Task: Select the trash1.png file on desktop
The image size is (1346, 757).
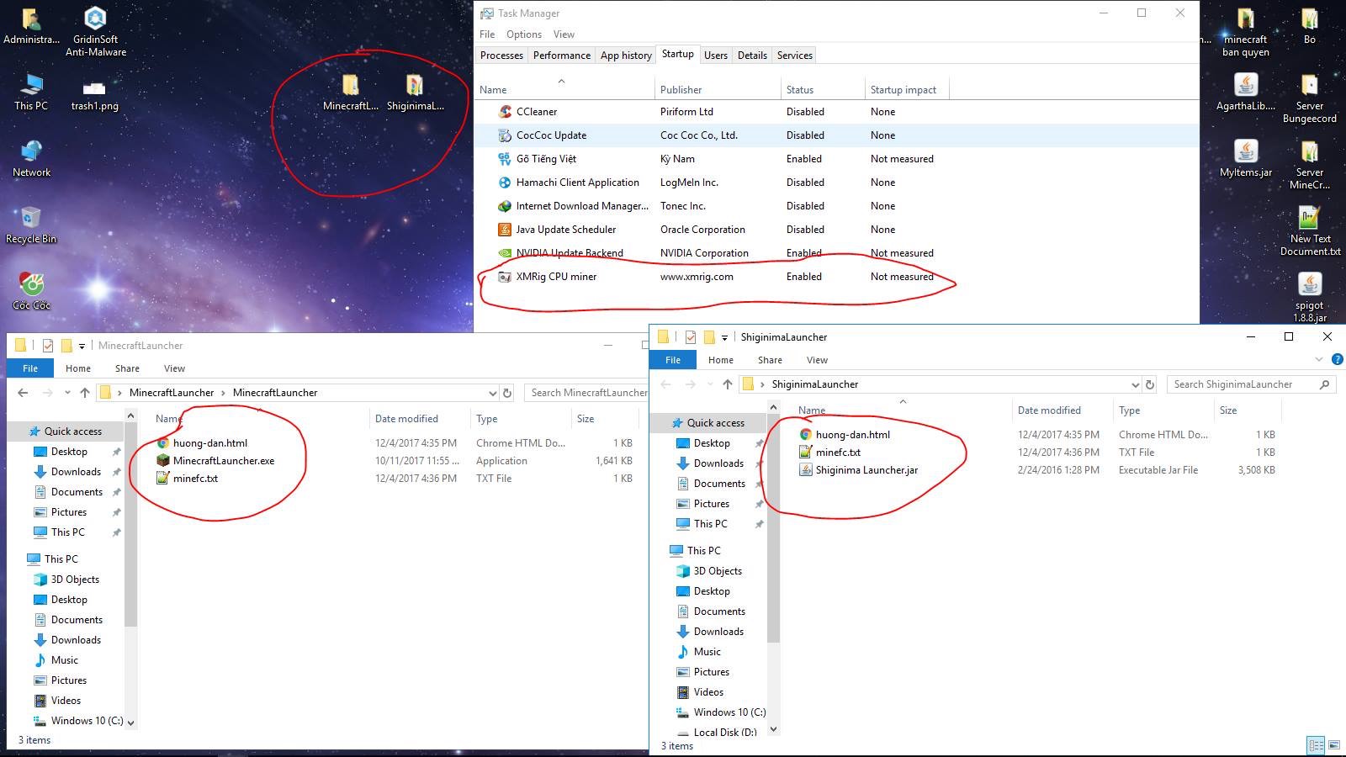Action: click(94, 95)
